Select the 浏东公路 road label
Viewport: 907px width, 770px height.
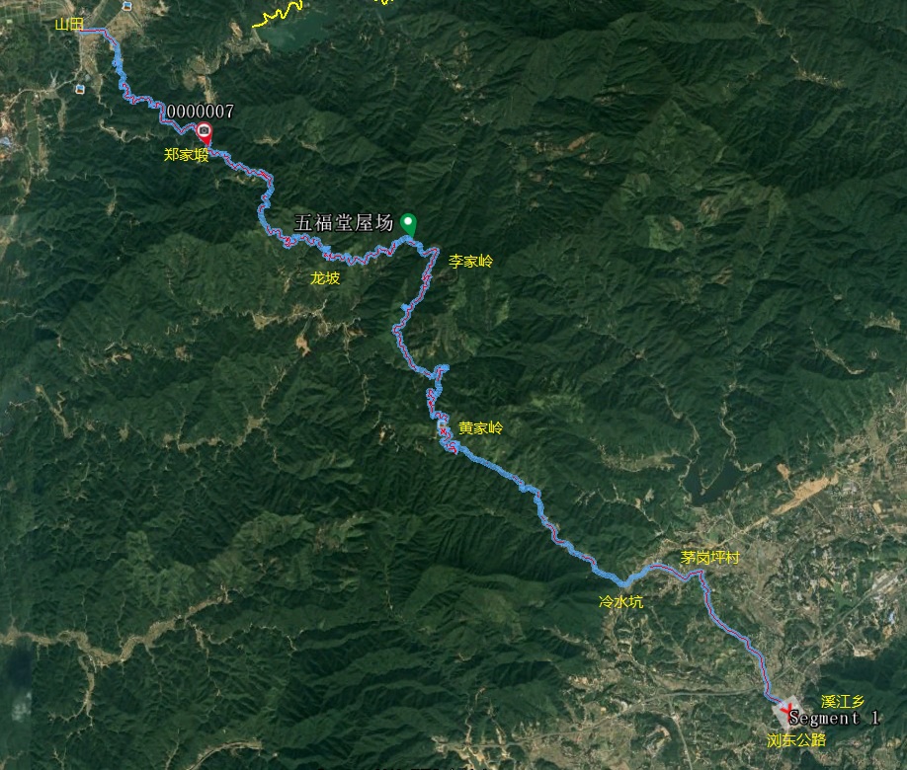pos(796,740)
